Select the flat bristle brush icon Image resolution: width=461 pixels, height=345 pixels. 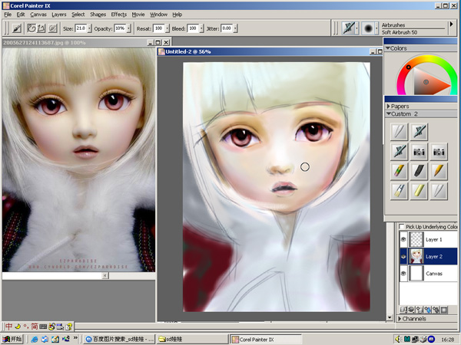point(399,191)
